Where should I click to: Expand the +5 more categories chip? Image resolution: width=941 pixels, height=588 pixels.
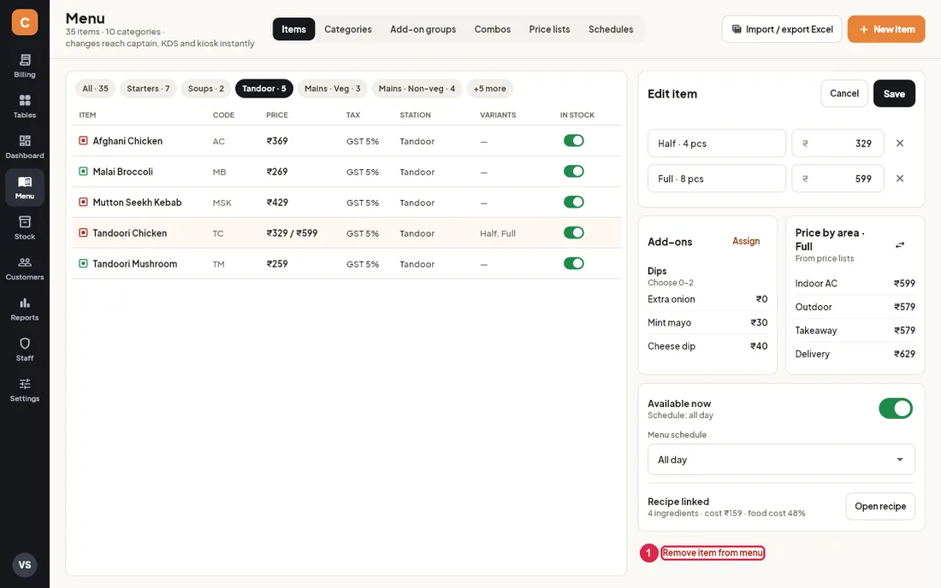489,89
